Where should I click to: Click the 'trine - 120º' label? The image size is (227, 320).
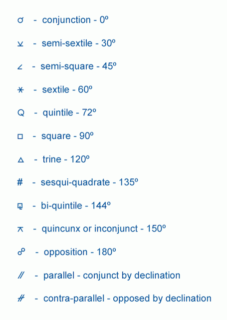click(x=66, y=159)
